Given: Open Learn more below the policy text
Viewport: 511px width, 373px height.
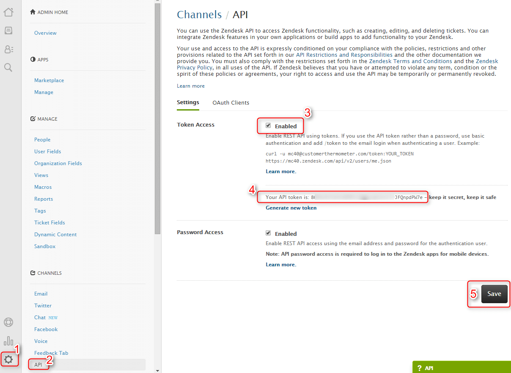Looking at the screenshot, I should 191,86.
